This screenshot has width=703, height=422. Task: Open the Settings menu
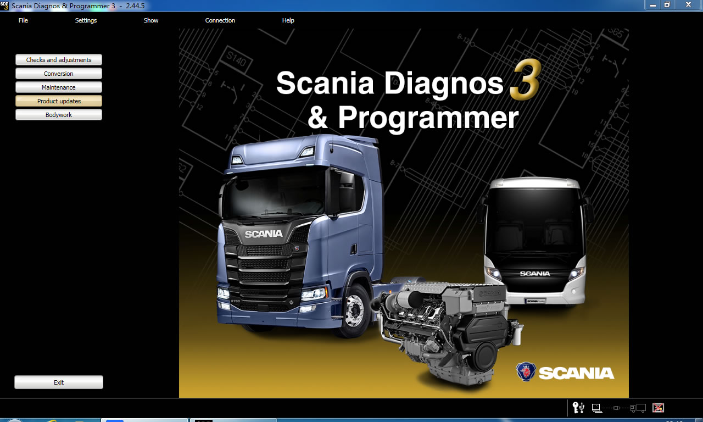(86, 20)
